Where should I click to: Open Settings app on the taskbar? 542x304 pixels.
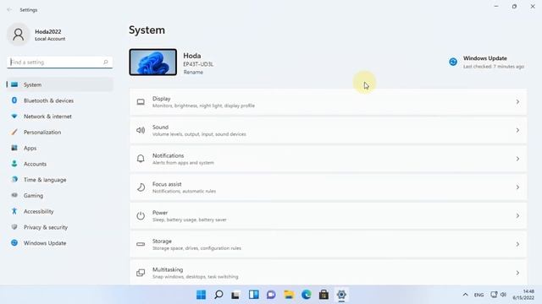tap(341, 295)
